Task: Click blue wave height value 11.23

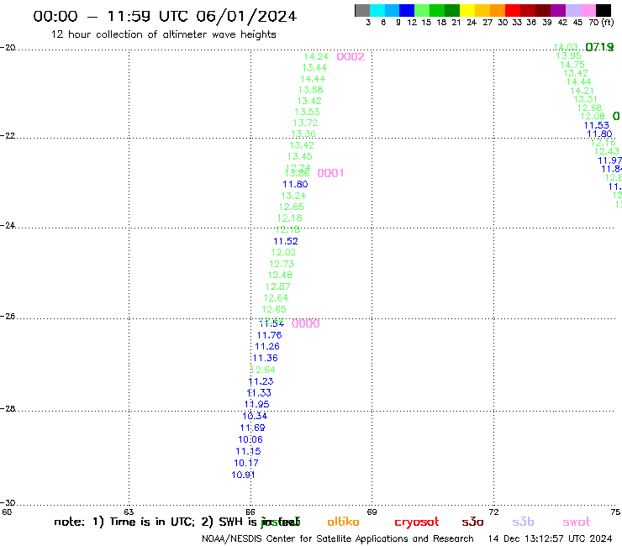Action: pyautogui.click(x=261, y=381)
